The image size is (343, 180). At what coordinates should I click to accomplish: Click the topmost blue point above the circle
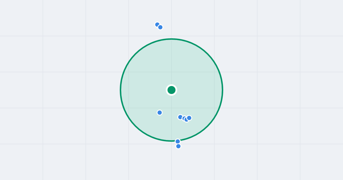click(157, 25)
